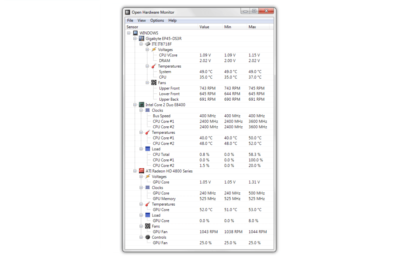Select GPU Fan row under Controls

pyautogui.click(x=199, y=243)
